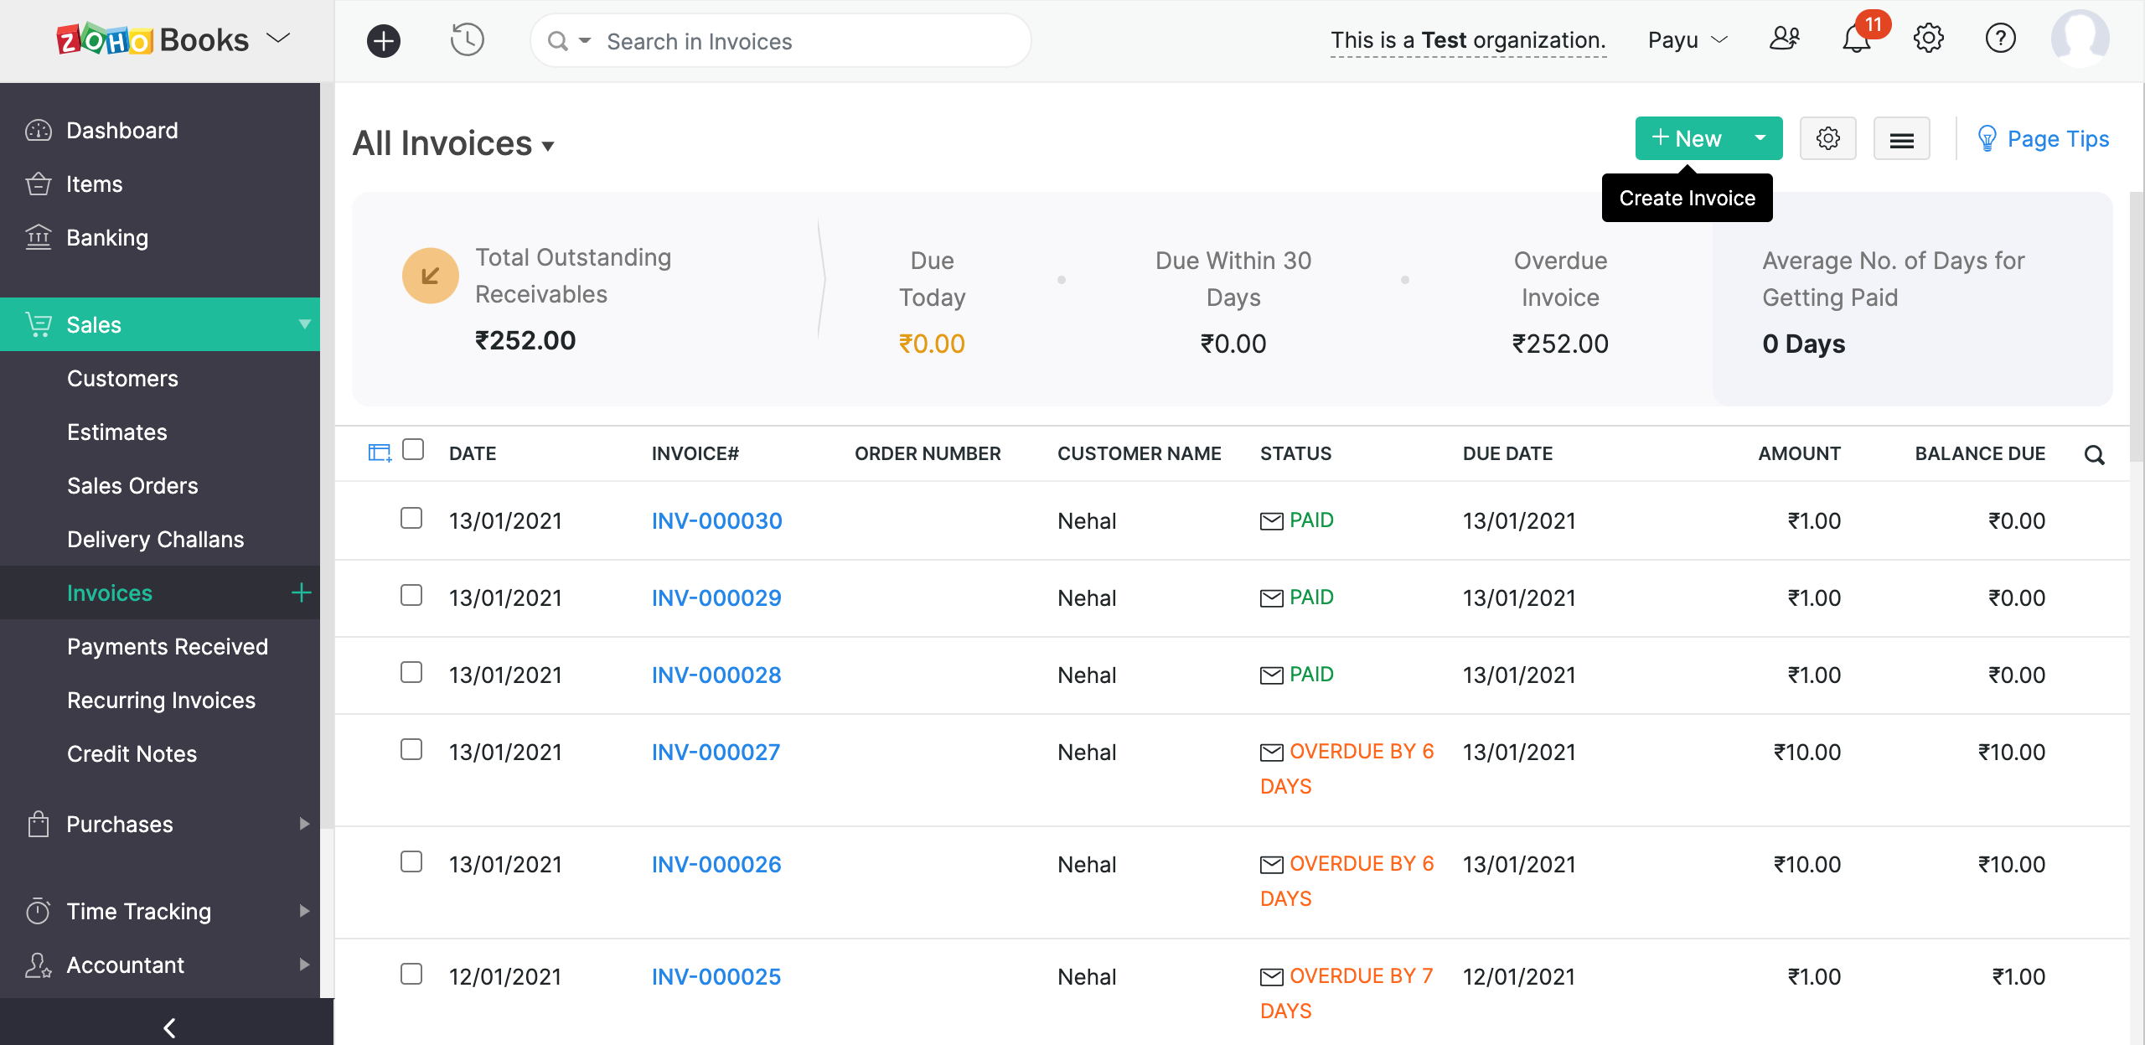The width and height of the screenshot is (2145, 1045).
Task: Open the users icon in the top bar
Action: (1785, 39)
